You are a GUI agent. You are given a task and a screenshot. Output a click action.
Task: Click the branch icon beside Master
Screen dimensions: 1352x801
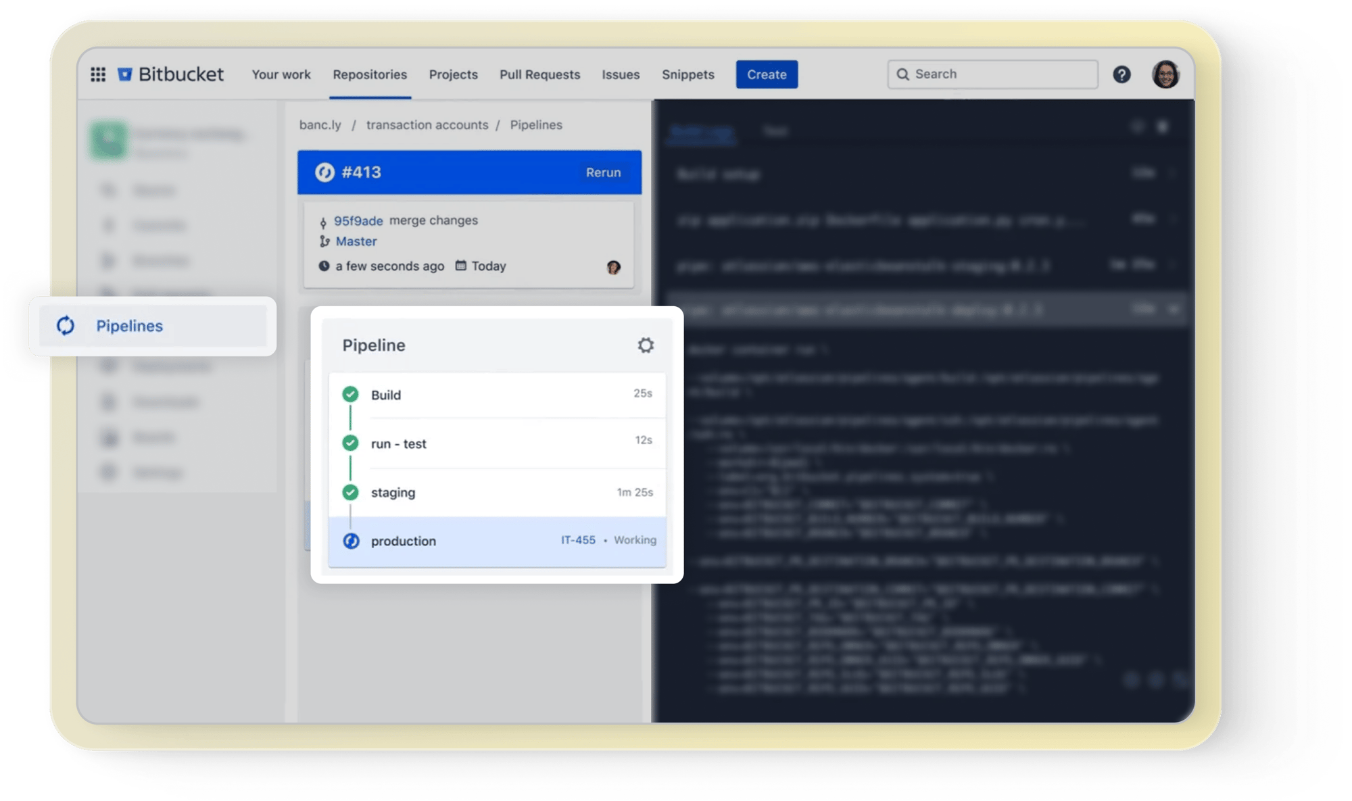324,241
